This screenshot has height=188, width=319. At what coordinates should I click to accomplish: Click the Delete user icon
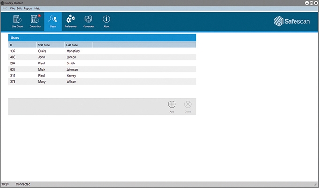point(188,106)
